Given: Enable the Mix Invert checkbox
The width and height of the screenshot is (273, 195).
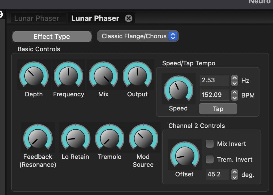Looking at the screenshot, I should click(x=210, y=144).
